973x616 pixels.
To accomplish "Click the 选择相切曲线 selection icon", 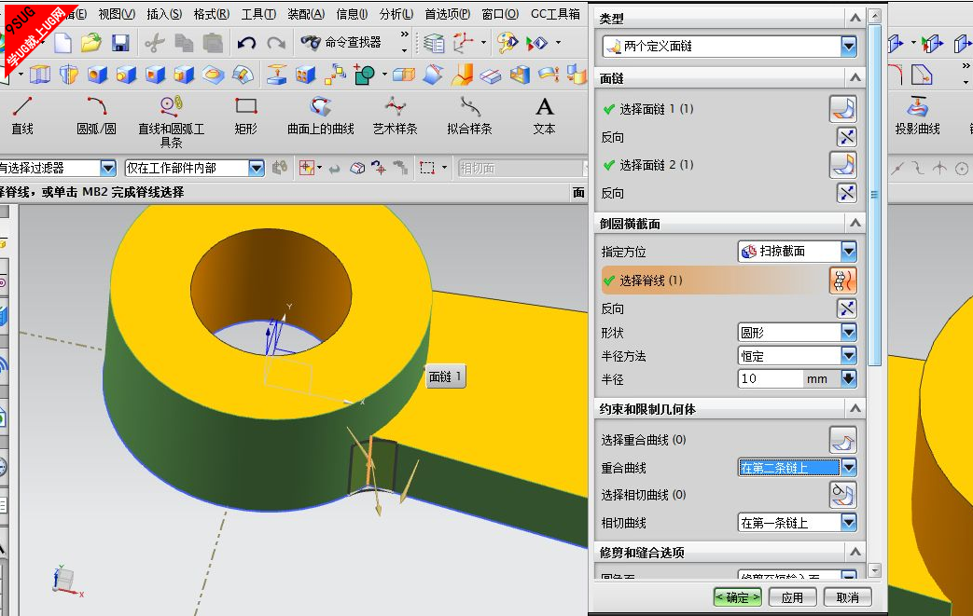I will coord(843,495).
